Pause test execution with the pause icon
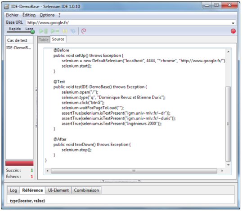This screenshot has width=242, height=211. click(x=65, y=31)
